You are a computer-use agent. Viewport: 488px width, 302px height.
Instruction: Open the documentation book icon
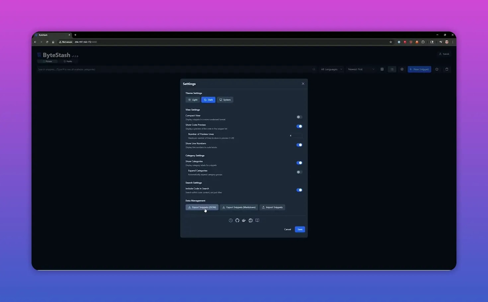click(257, 220)
